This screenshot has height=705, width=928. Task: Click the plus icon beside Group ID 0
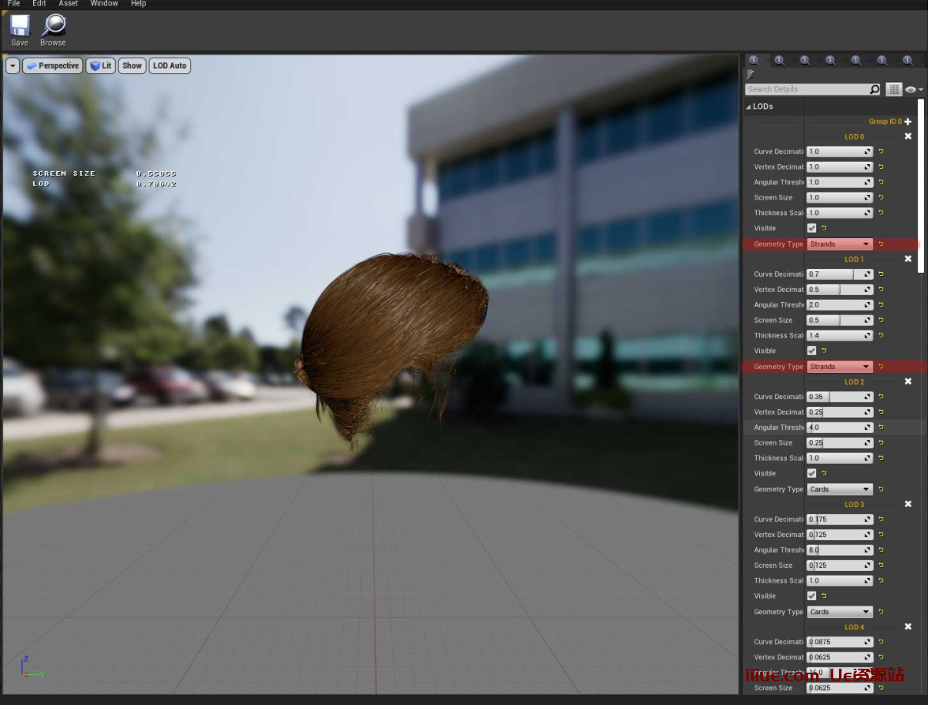click(908, 121)
